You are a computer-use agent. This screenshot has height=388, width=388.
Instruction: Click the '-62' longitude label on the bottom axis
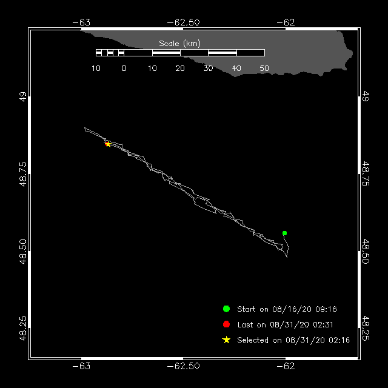[286, 366]
